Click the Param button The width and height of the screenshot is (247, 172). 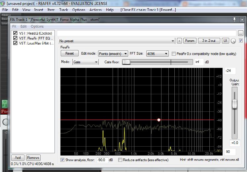190,41
